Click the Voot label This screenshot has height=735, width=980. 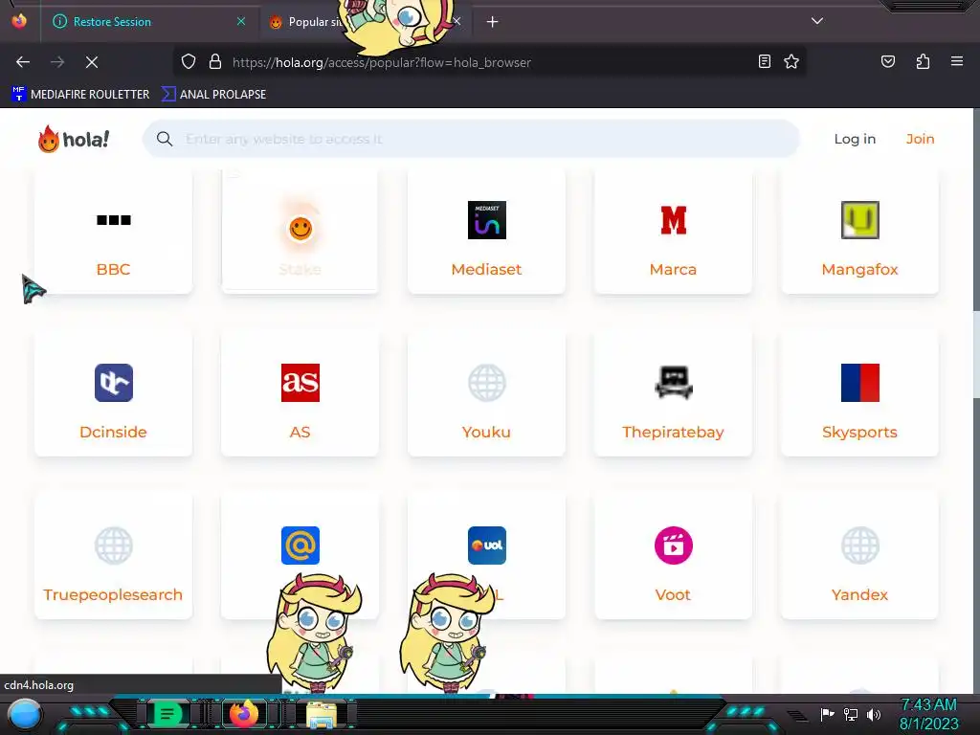pos(673,594)
